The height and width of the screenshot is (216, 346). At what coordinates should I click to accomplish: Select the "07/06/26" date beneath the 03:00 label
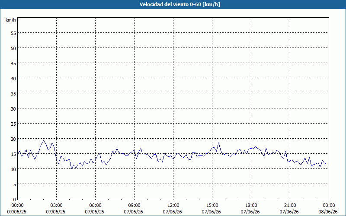click(56, 212)
